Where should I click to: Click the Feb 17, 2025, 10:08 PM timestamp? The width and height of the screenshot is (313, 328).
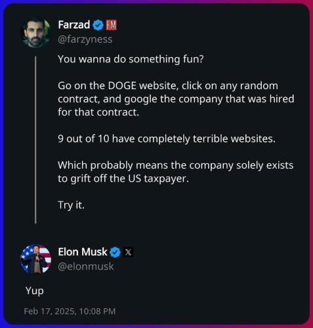pyautogui.click(x=70, y=311)
